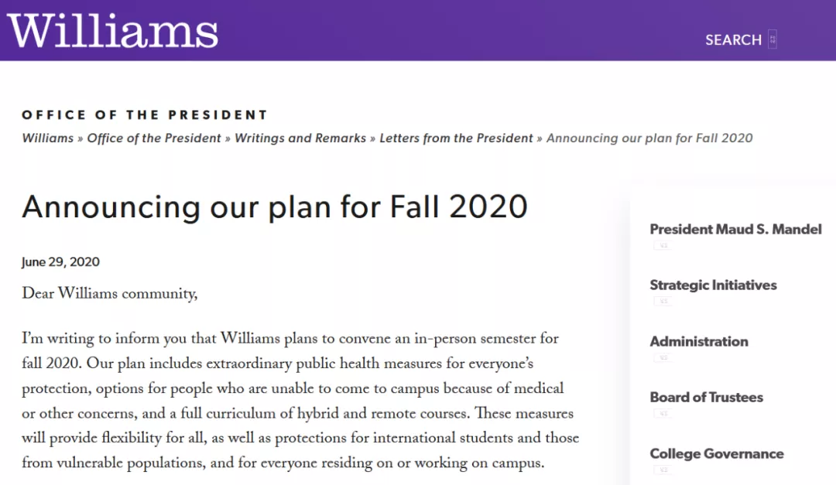Image resolution: width=836 pixels, height=485 pixels.
Task: Click the small icon under Board of Trustees
Action: [x=662, y=414]
